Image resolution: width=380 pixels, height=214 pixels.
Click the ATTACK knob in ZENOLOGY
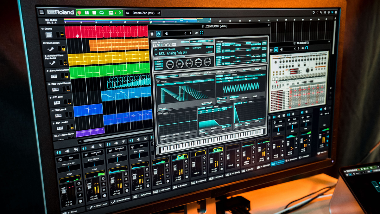(189, 63)
